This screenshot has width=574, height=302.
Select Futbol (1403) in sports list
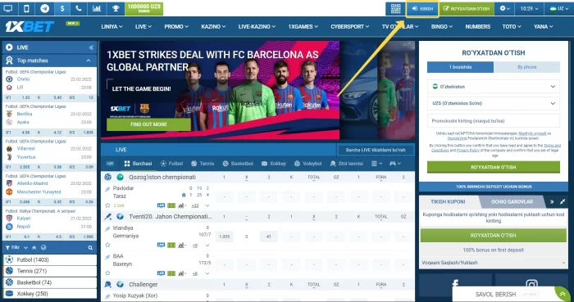[50, 260]
